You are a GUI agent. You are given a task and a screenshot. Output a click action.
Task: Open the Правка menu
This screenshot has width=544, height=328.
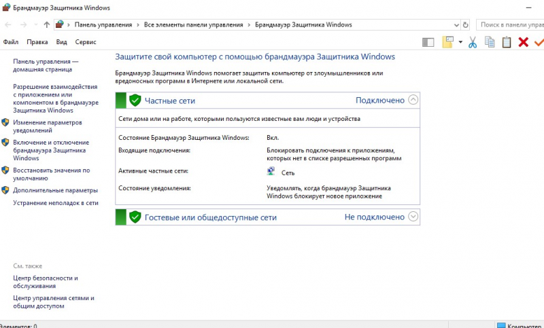(x=37, y=42)
